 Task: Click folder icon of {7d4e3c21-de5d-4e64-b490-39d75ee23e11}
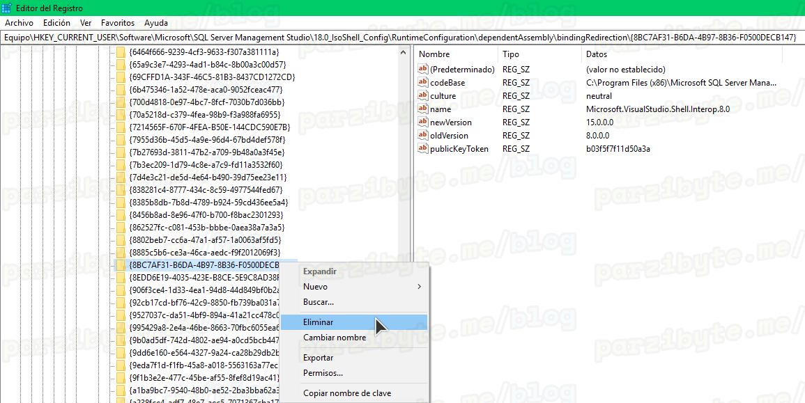(121, 177)
